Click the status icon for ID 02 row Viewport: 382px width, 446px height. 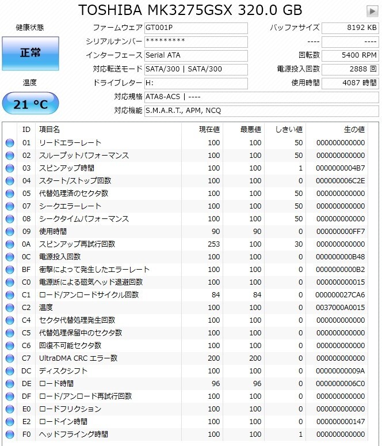point(10,156)
